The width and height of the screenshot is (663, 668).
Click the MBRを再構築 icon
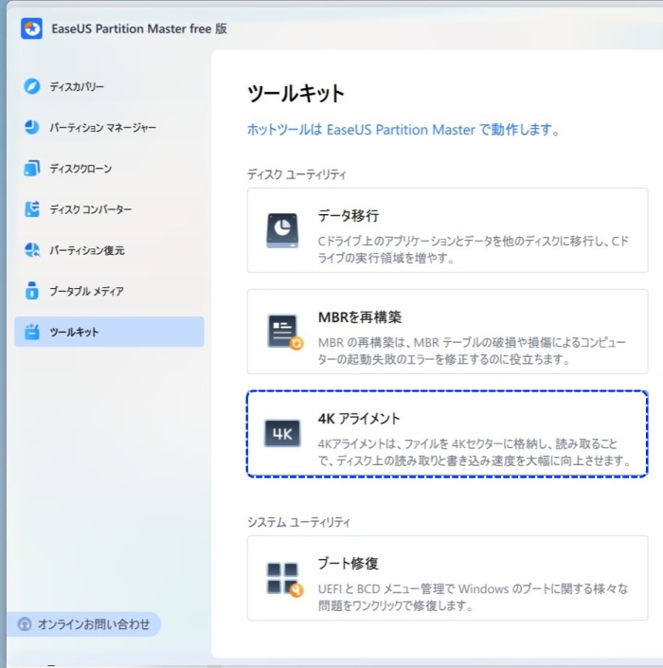point(285,332)
